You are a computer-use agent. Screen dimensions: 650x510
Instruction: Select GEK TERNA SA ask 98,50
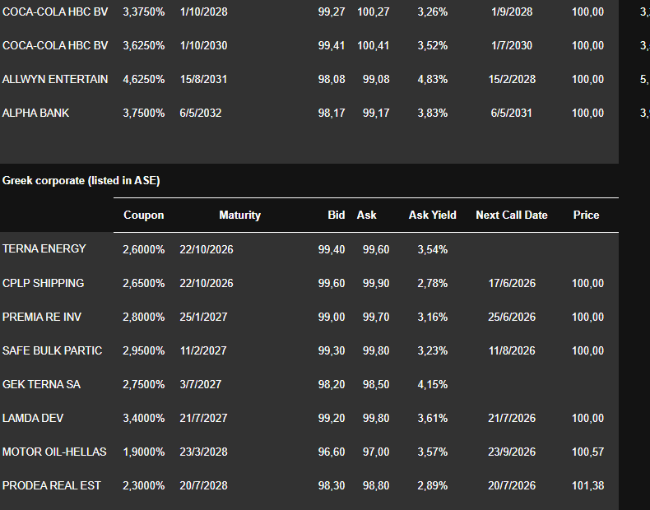pyautogui.click(x=376, y=384)
